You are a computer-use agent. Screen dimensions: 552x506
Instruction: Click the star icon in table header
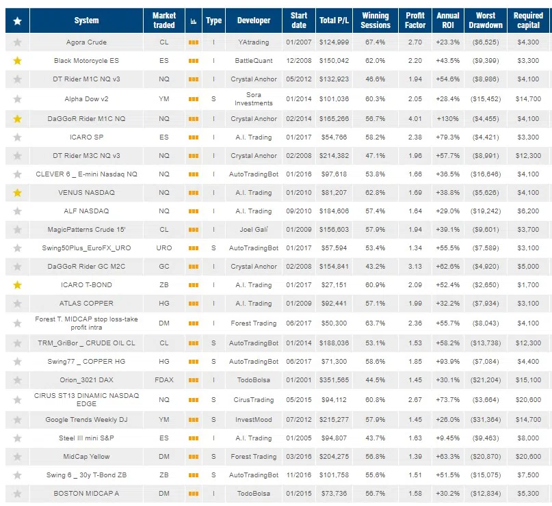click(17, 21)
